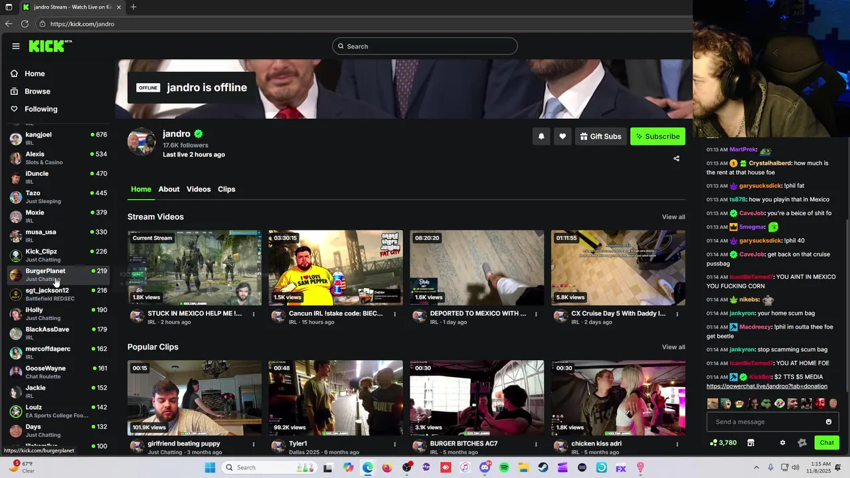This screenshot has height=478, width=850.
Task: Open the channel points shop icon
Action: 750,443
